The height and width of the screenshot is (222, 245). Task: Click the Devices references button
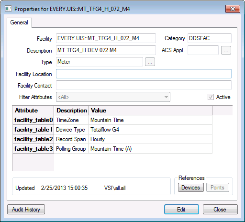[191, 188]
